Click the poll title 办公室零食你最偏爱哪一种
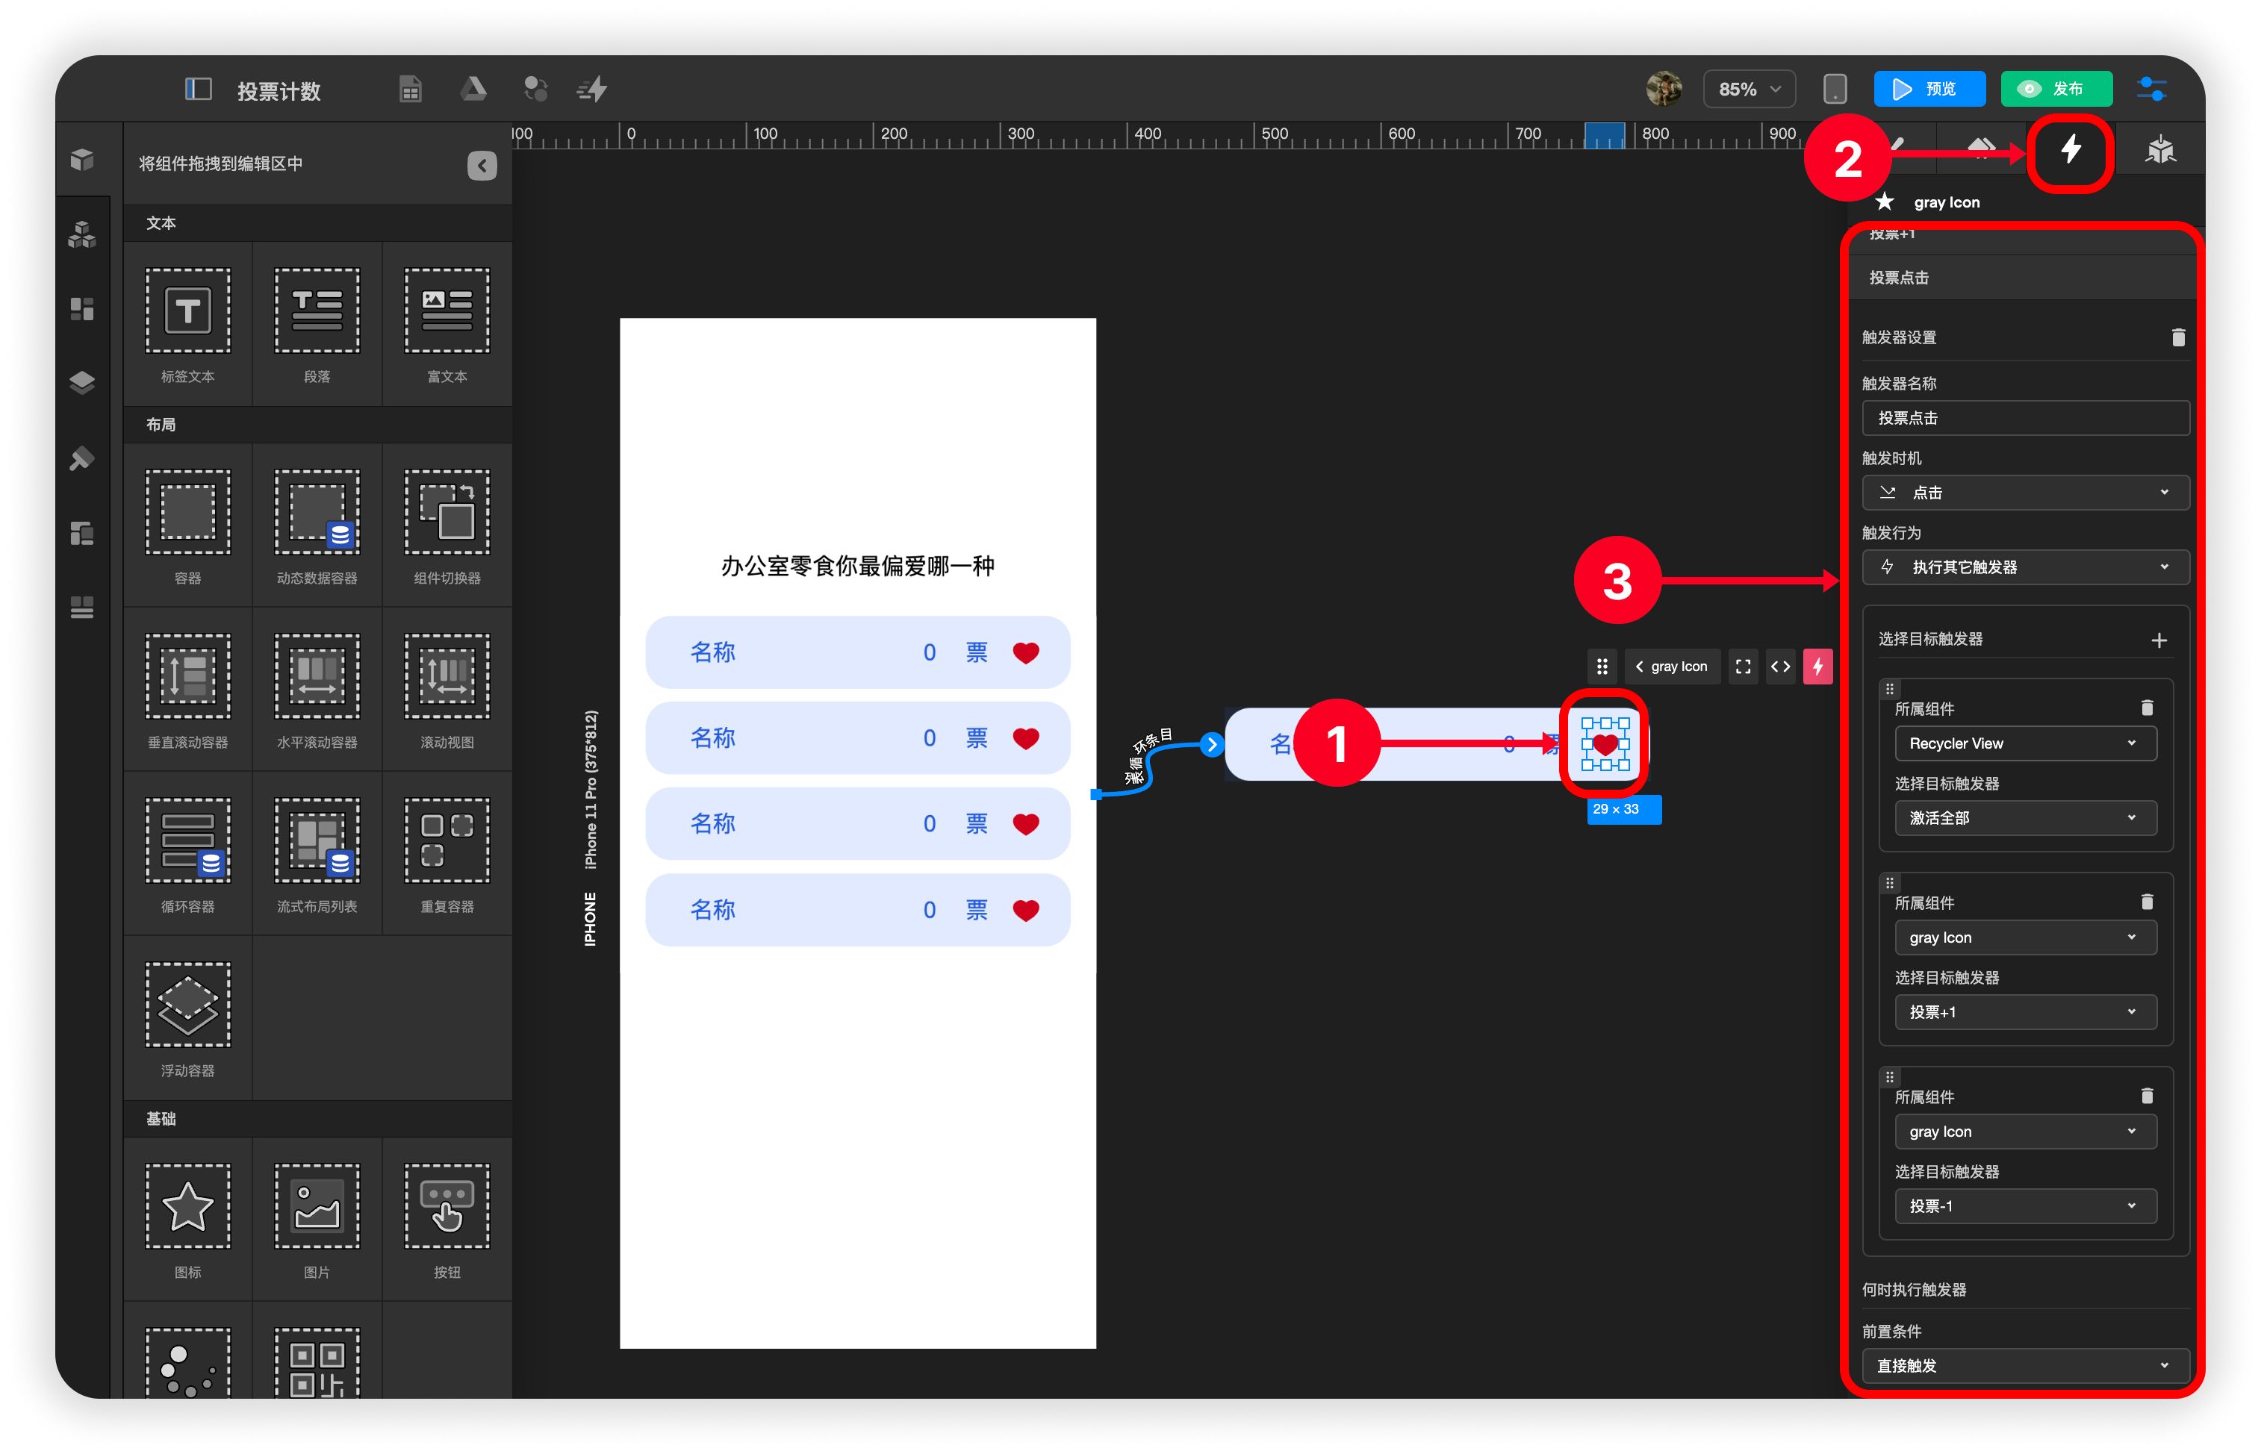The height and width of the screenshot is (1454, 2261). click(857, 566)
